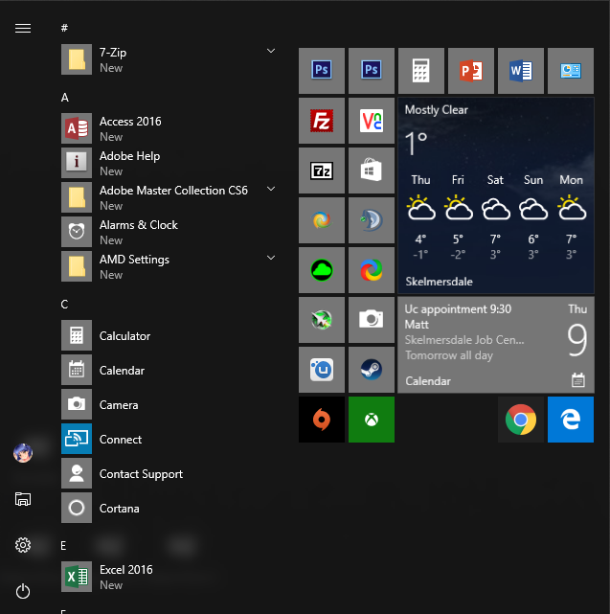Launch Google Chrome from its tile

pos(520,420)
